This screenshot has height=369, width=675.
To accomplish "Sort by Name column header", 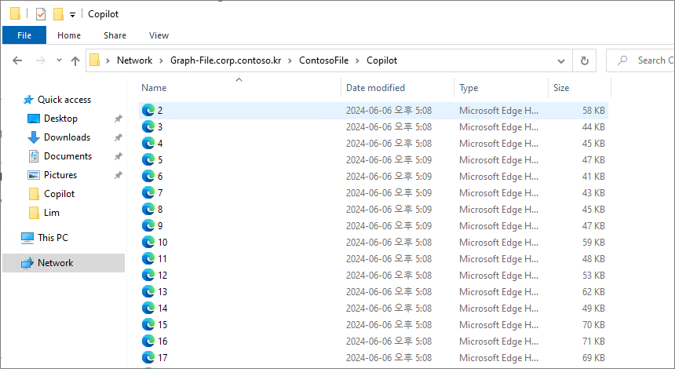I will 154,88.
